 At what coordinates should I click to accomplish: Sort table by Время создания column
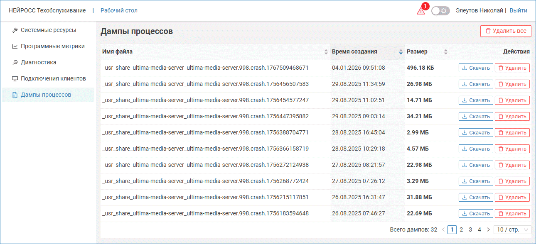pos(401,52)
